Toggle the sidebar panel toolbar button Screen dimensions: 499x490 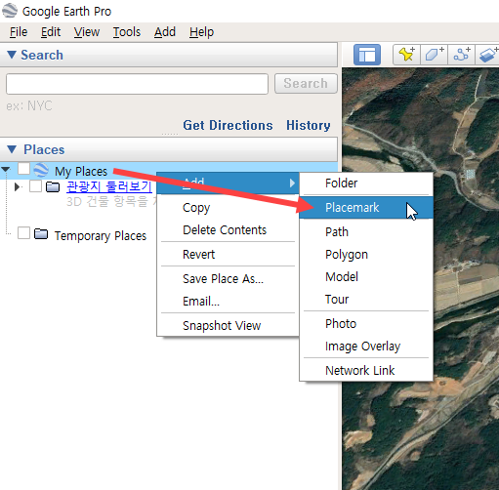[367, 55]
